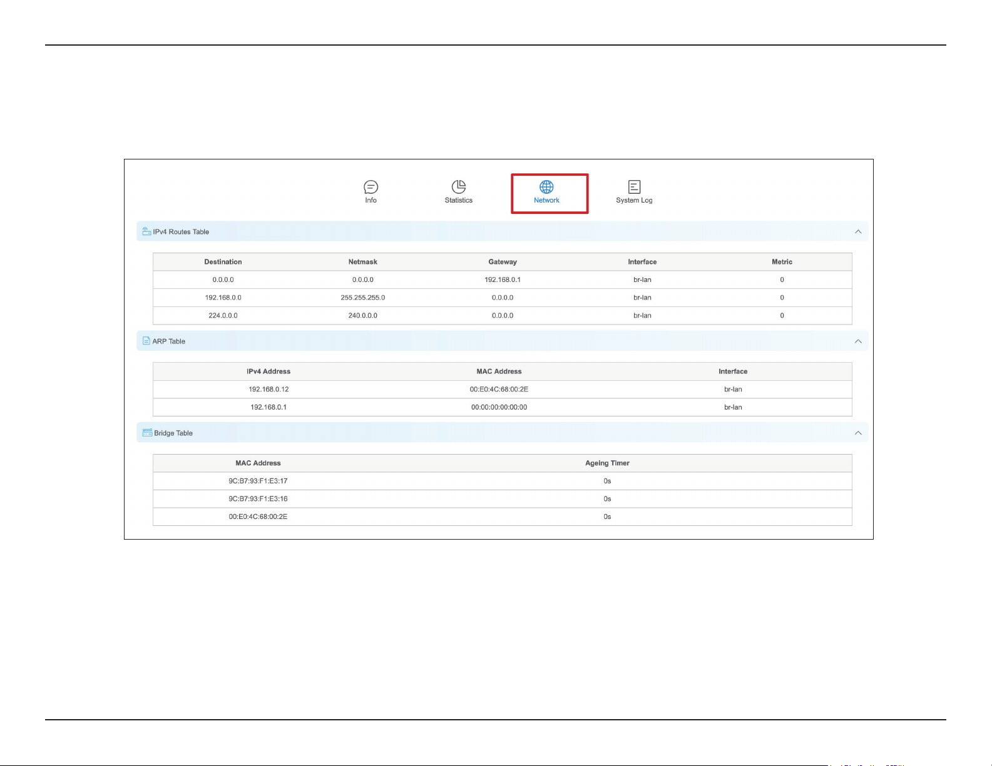Click metric value of 192.168.0.0 route
This screenshot has height=766, width=992.
pyautogui.click(x=782, y=298)
